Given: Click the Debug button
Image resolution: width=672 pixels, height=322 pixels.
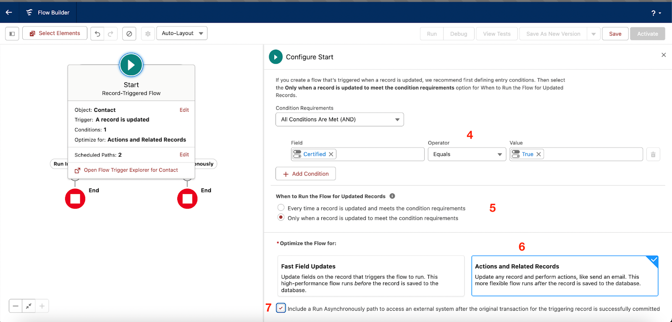Looking at the screenshot, I should pyautogui.click(x=459, y=34).
